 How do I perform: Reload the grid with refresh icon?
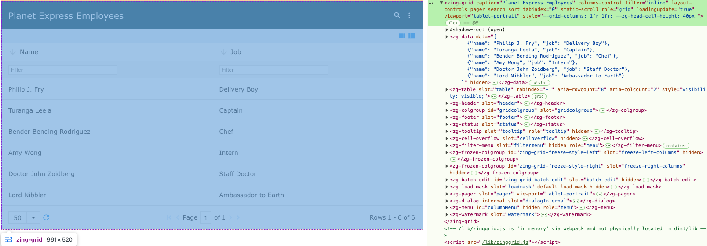(46, 217)
